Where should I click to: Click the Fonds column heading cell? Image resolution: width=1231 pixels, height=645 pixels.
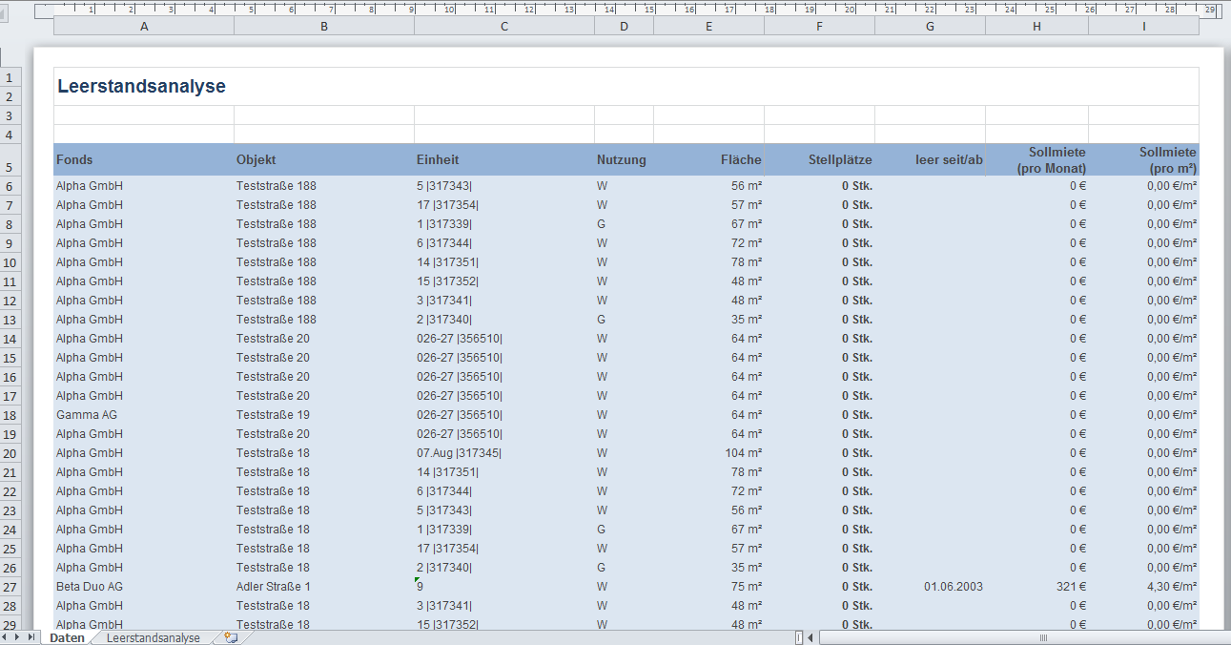click(144, 159)
